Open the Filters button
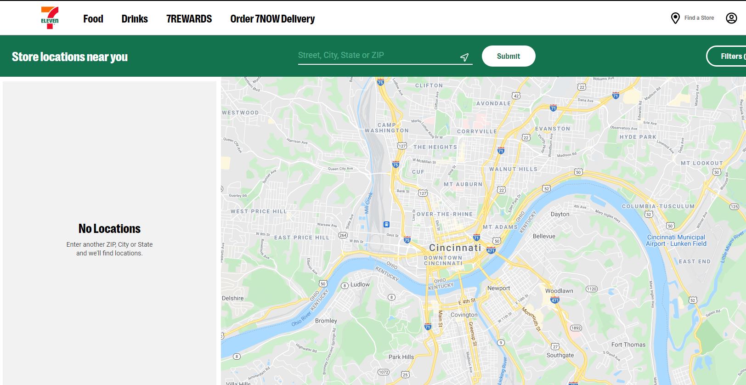 point(727,56)
